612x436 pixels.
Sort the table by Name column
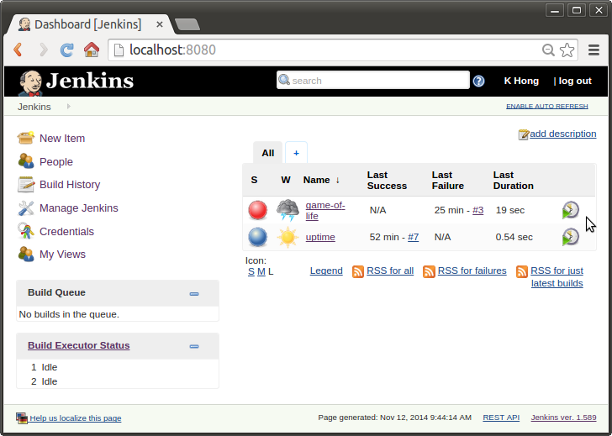click(321, 180)
